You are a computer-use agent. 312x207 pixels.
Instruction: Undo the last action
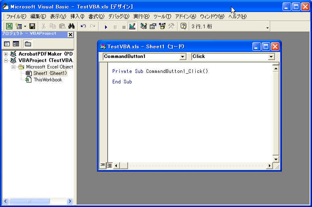[x=83, y=26]
